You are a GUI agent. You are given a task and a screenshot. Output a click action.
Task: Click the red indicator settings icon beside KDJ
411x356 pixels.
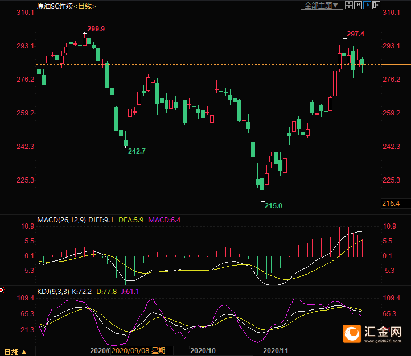tap(2, 290)
